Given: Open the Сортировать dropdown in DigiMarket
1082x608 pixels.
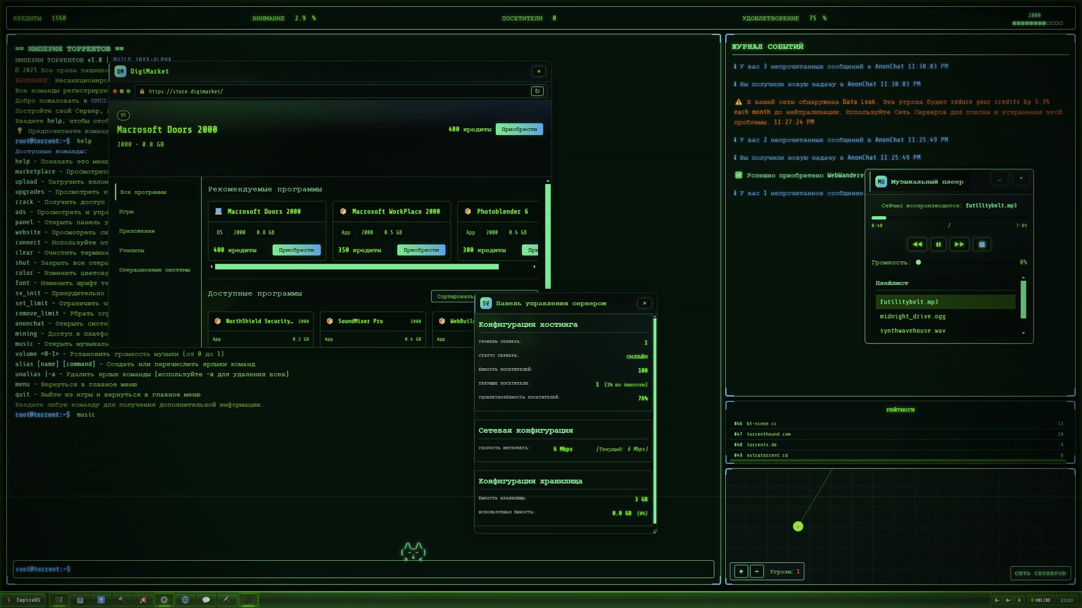Looking at the screenshot, I should [x=455, y=296].
